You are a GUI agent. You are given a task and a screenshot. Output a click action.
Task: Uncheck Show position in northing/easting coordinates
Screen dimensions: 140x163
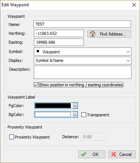(36, 85)
